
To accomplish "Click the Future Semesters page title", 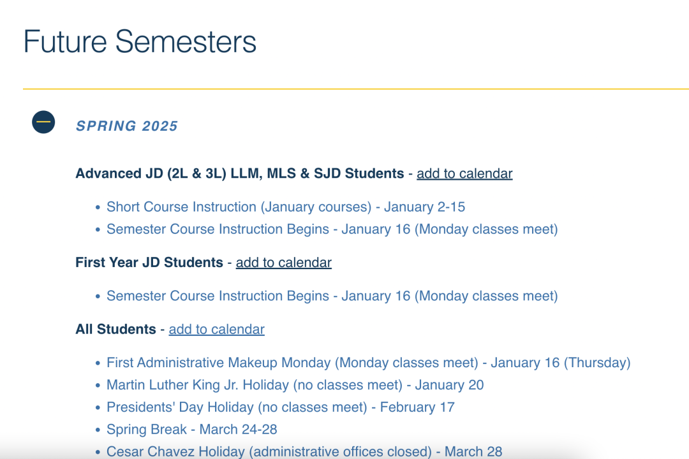I will click(140, 41).
